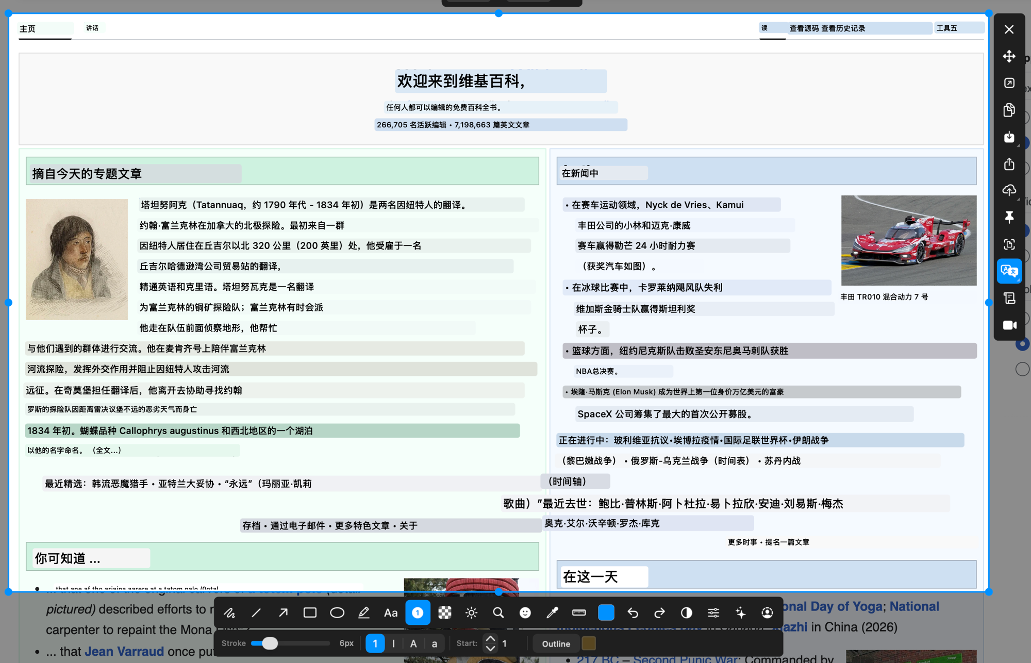
Task: Click the "工具五" menu text
Action: (x=947, y=28)
